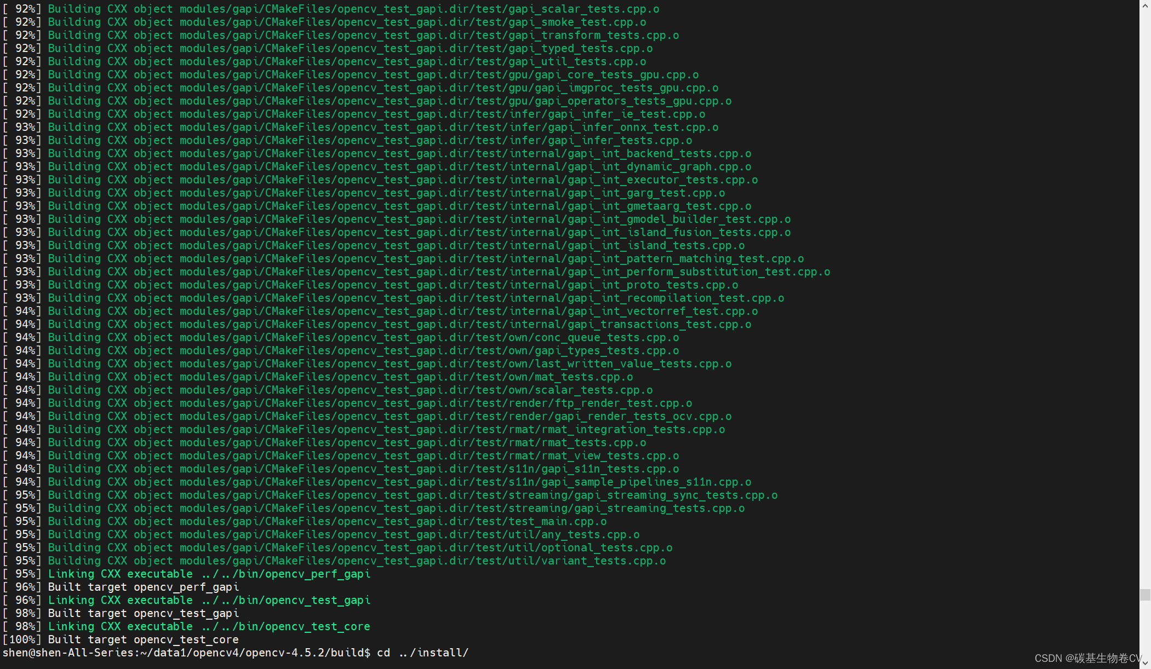The width and height of the screenshot is (1151, 669).
Task: Click the Linking opencv_test_core executable line
Action: [187, 627]
